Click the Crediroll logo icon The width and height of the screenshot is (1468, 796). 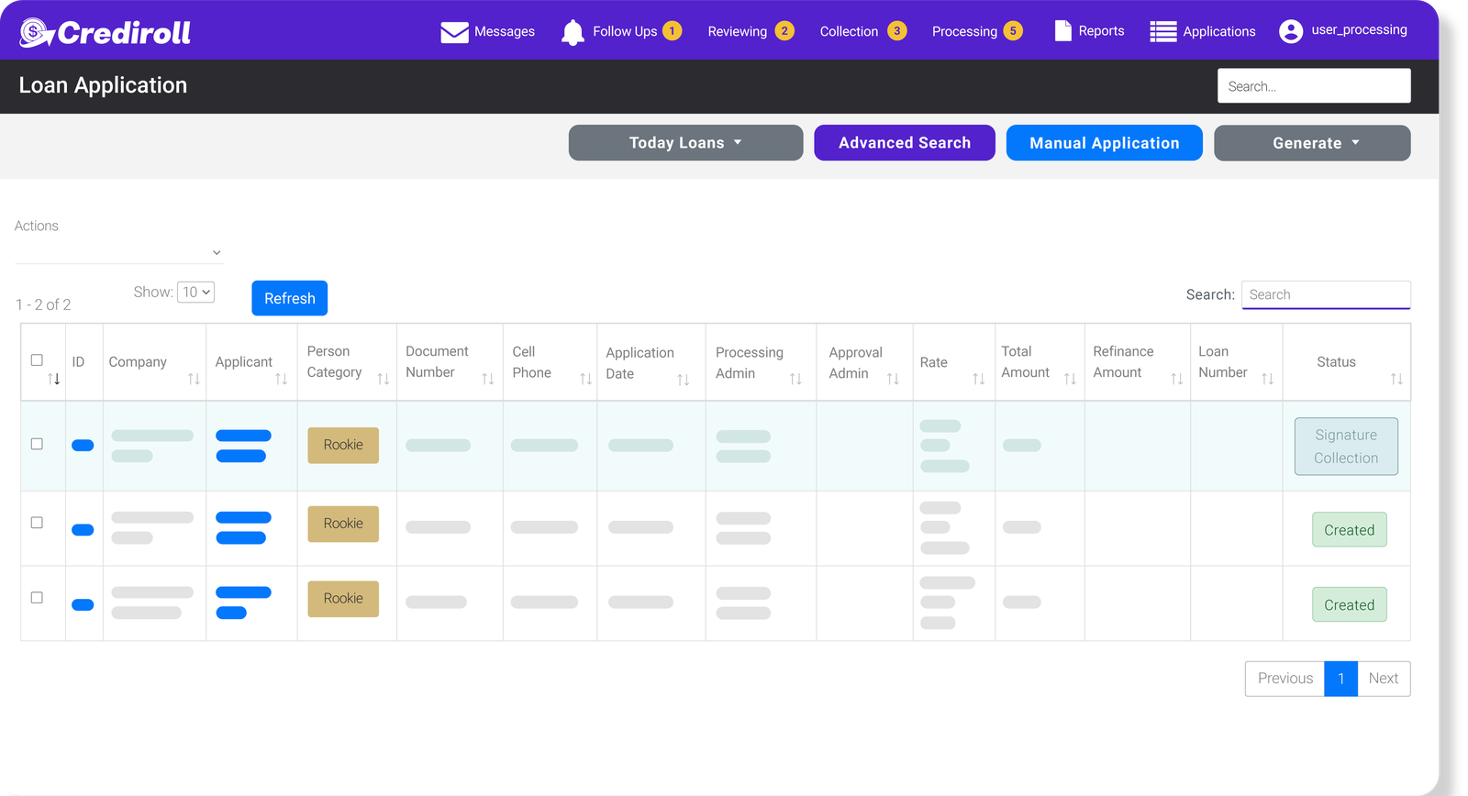pos(37,32)
